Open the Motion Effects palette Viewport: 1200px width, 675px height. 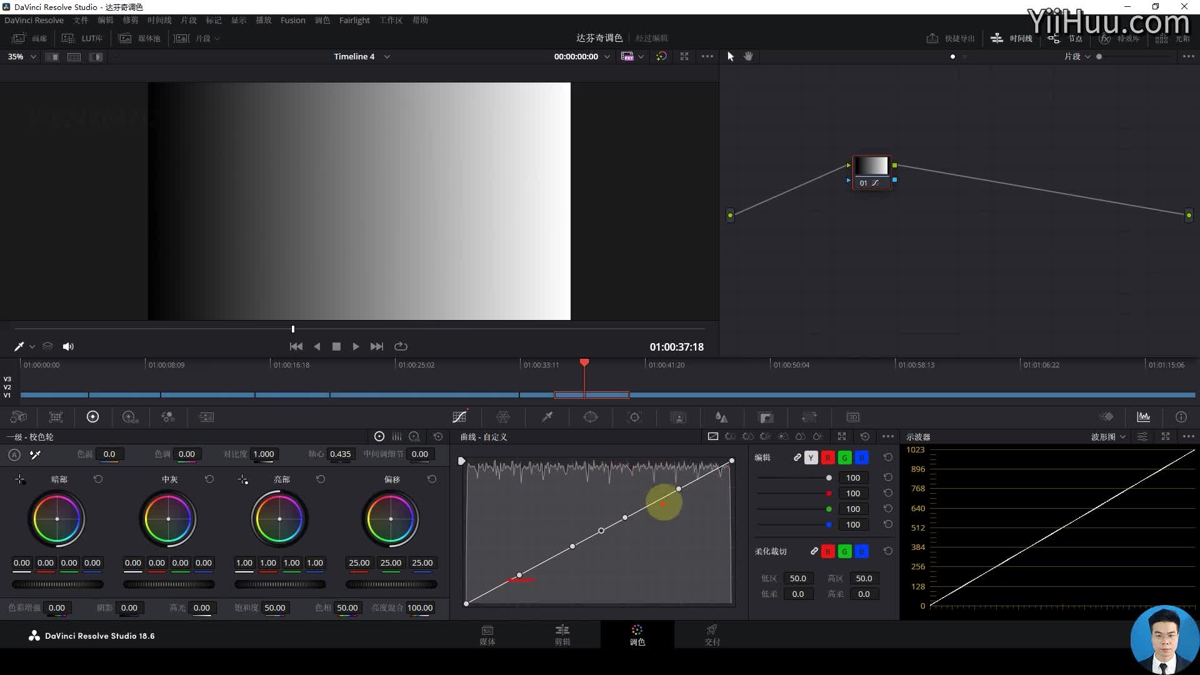206,417
